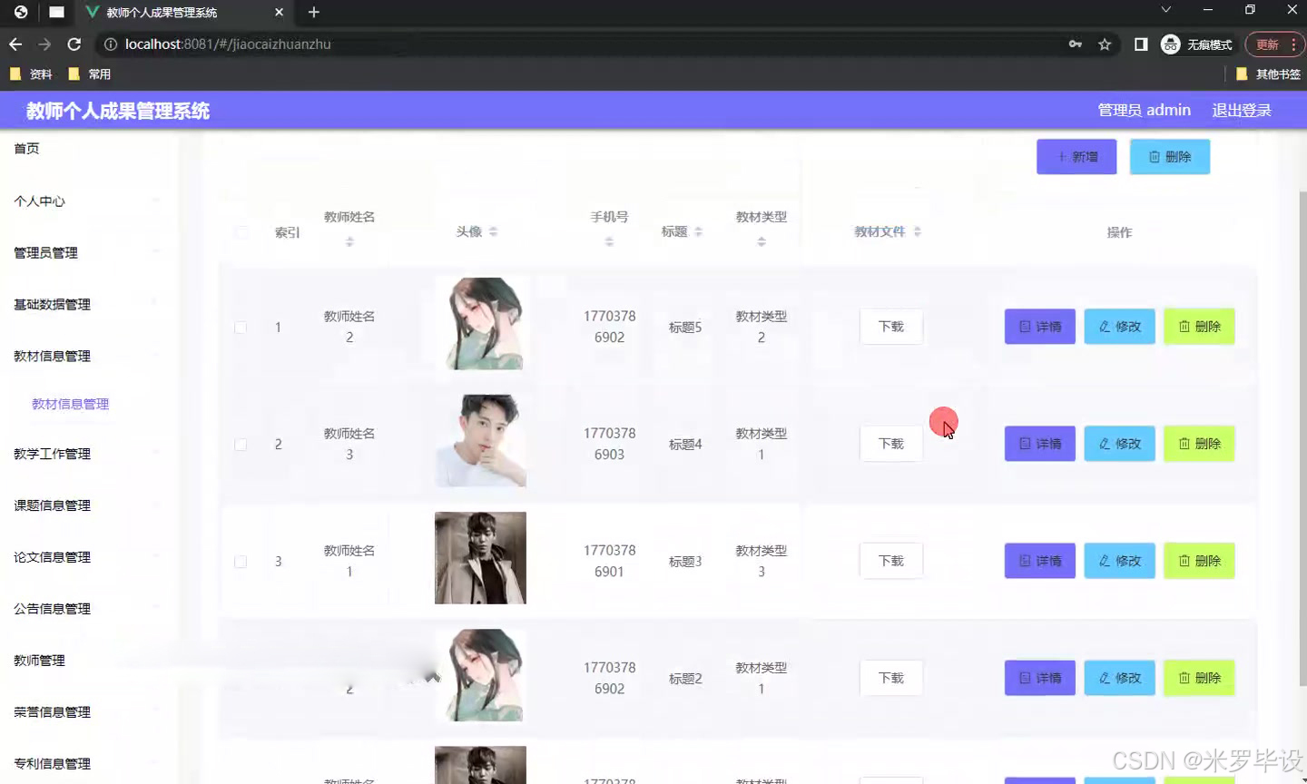Viewport: 1307px width, 784px height.
Task: Sort by 教师姓名 column arrows
Action: [x=349, y=242]
